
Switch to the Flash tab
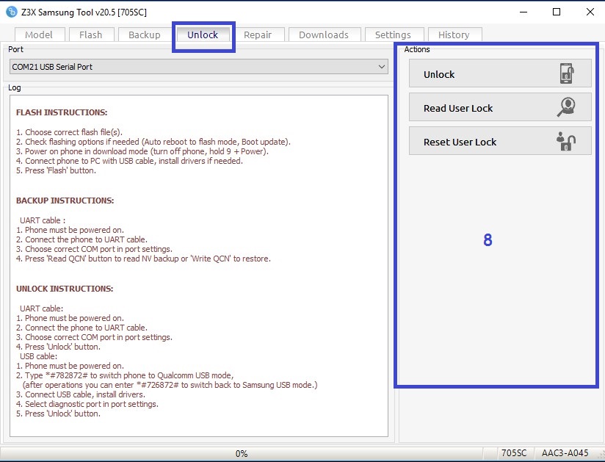(x=91, y=35)
